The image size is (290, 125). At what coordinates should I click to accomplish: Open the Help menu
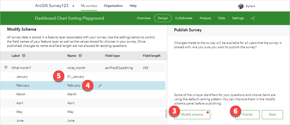coord(133,6)
